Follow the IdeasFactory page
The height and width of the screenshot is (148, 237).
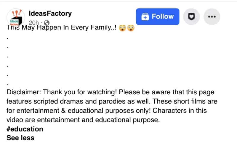pos(157,17)
